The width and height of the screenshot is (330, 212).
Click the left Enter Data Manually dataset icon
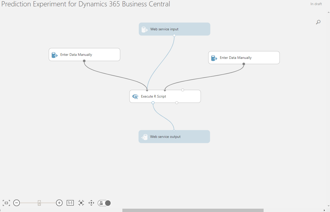tap(54, 55)
